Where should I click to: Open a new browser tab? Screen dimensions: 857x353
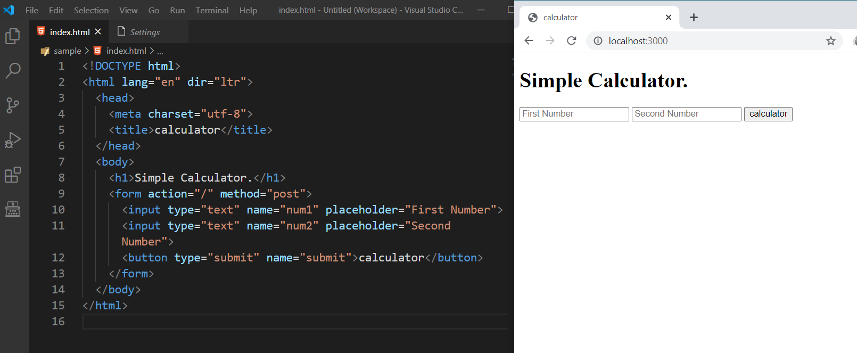(694, 18)
